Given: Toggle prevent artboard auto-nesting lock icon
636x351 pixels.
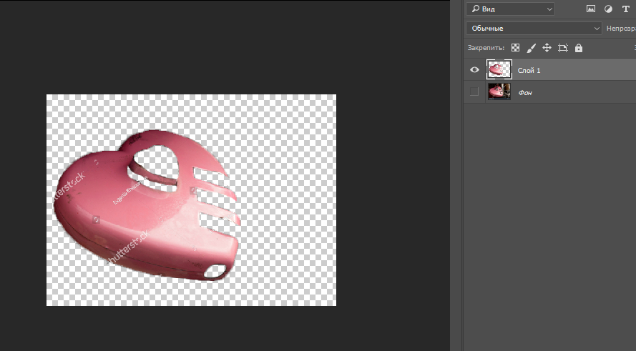Looking at the screenshot, I should point(562,48).
